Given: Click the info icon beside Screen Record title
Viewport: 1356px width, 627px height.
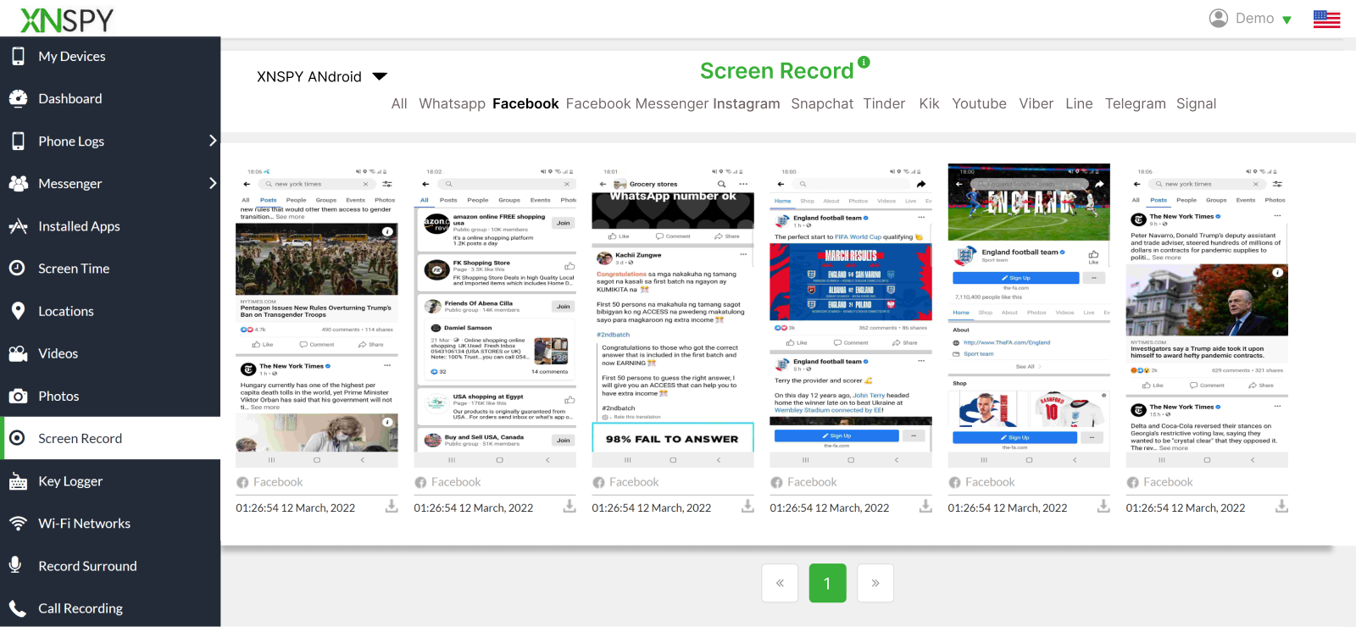Looking at the screenshot, I should point(864,62).
